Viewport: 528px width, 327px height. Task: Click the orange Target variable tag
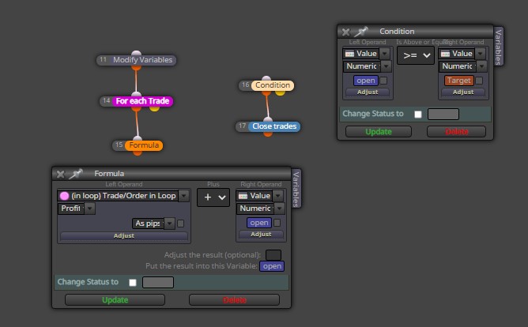[458, 81]
